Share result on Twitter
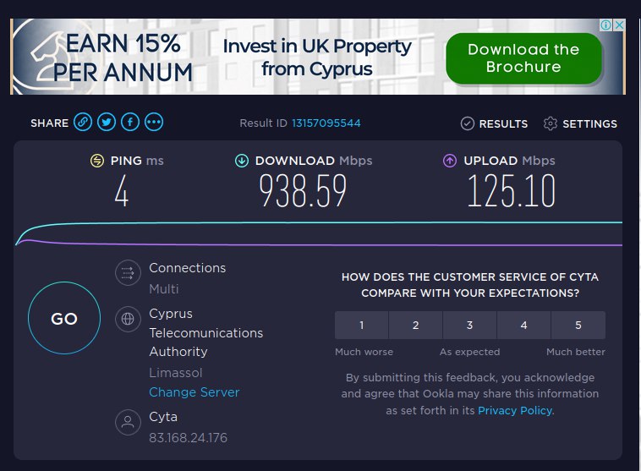 pos(107,123)
